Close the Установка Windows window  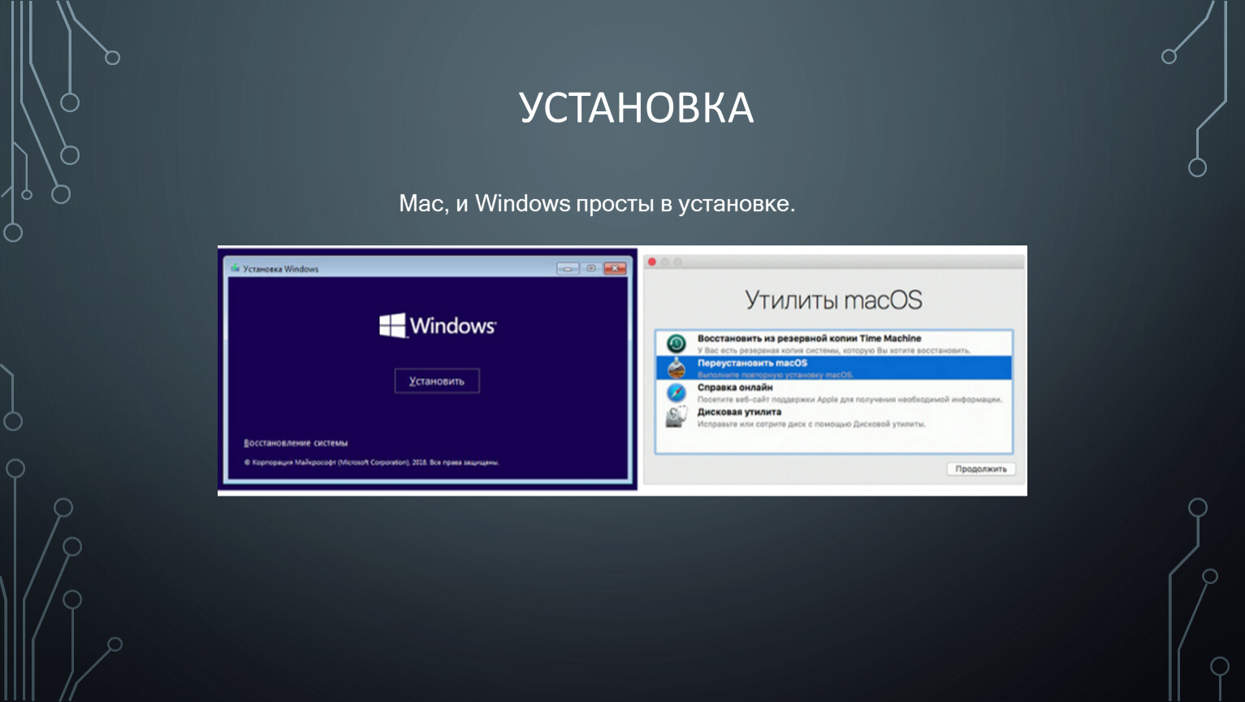(616, 268)
